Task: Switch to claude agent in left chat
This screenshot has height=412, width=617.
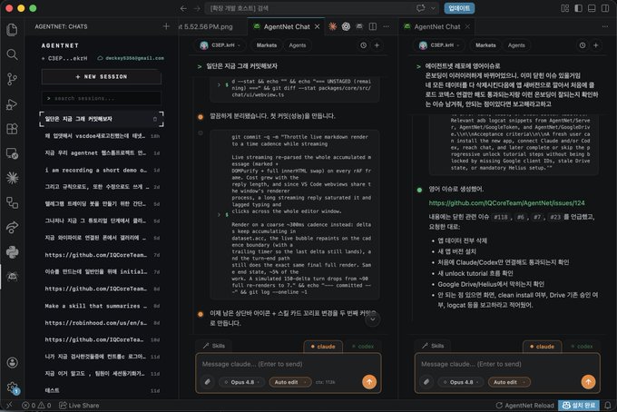Action: click(323, 347)
